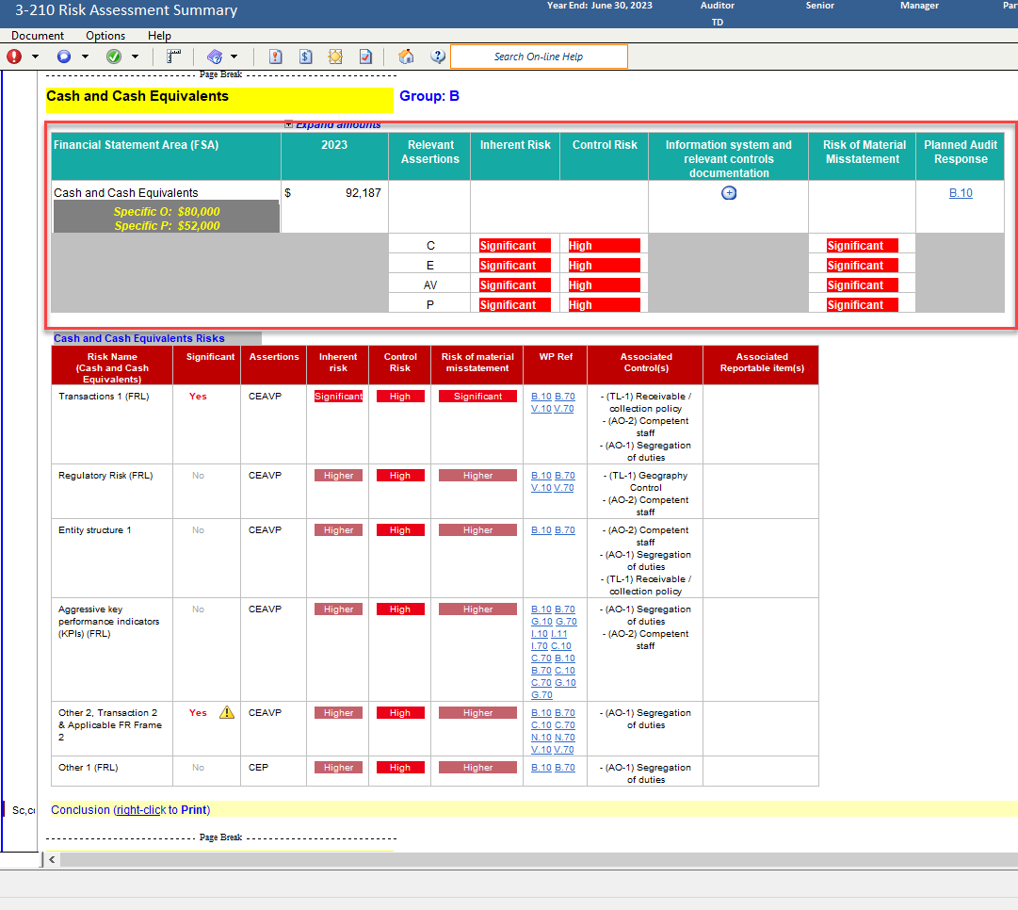Open dropdown arrow next to green checkmark

click(x=136, y=57)
